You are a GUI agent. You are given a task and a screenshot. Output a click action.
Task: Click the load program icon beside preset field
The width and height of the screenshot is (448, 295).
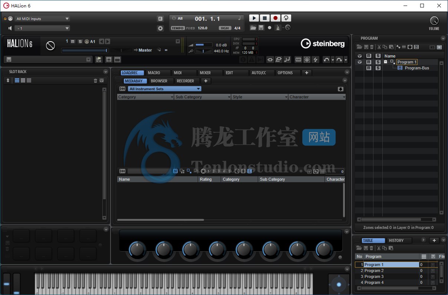99,59
